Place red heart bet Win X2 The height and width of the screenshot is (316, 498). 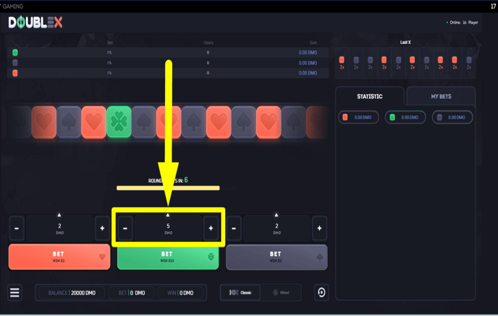pos(59,257)
